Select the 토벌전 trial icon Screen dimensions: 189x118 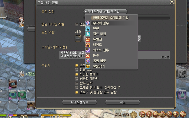pos(88,40)
